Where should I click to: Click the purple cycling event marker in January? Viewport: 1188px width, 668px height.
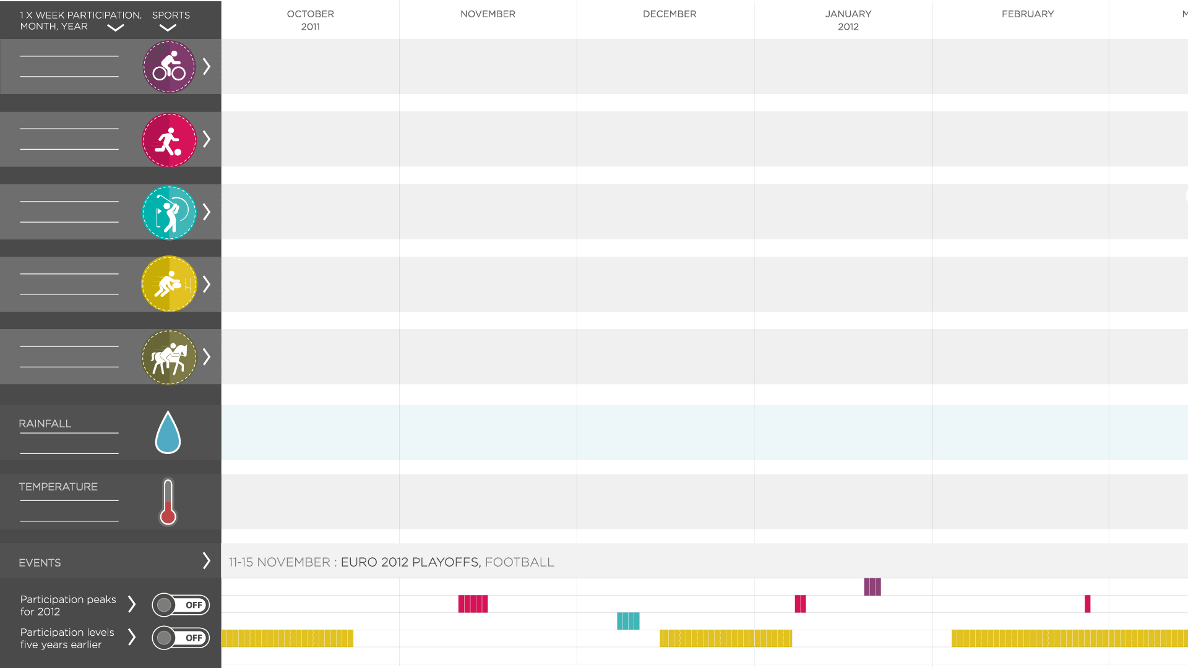tap(872, 587)
